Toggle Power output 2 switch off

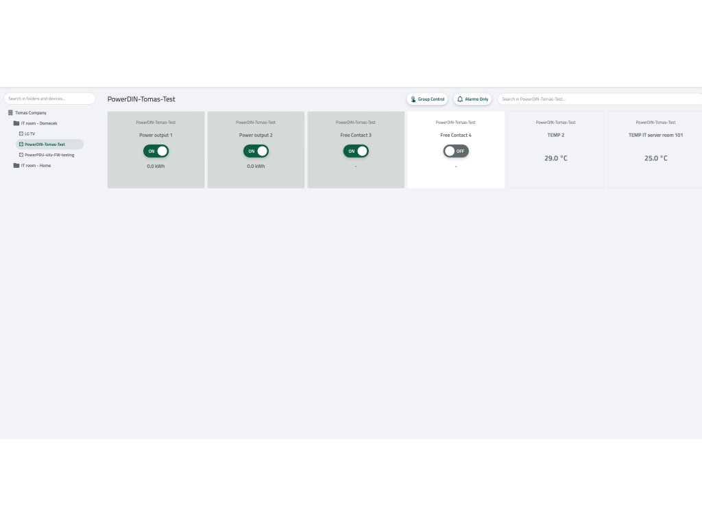click(x=256, y=151)
